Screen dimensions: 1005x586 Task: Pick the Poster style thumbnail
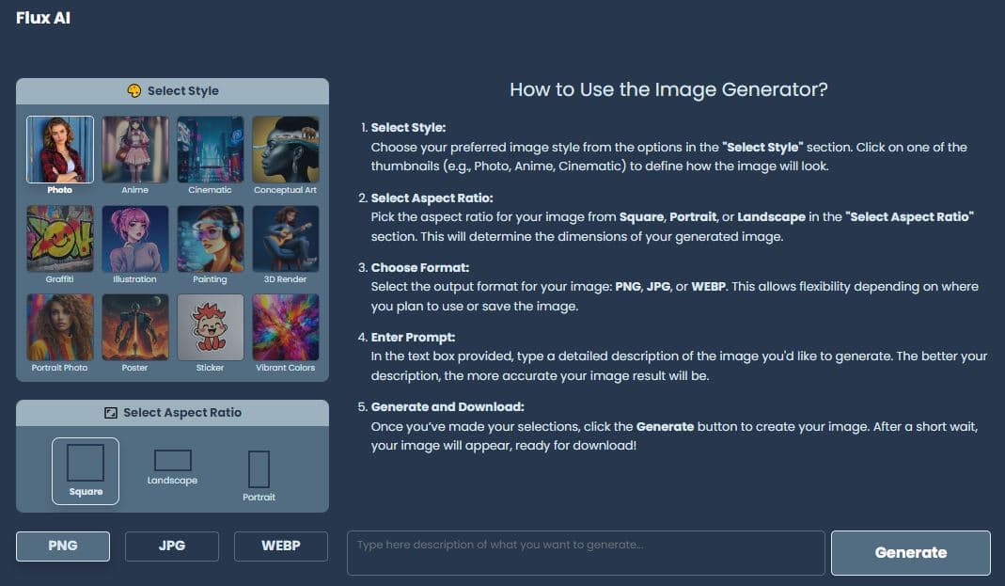[x=135, y=327]
